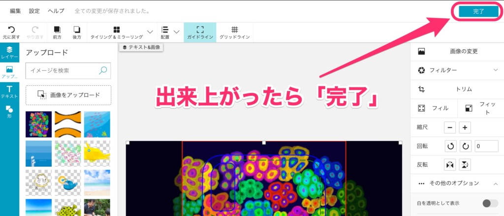Viewport: 504px width, 216px height.
Task: Select the Text (テキスト) sidebar tool
Action: [x=9, y=91]
